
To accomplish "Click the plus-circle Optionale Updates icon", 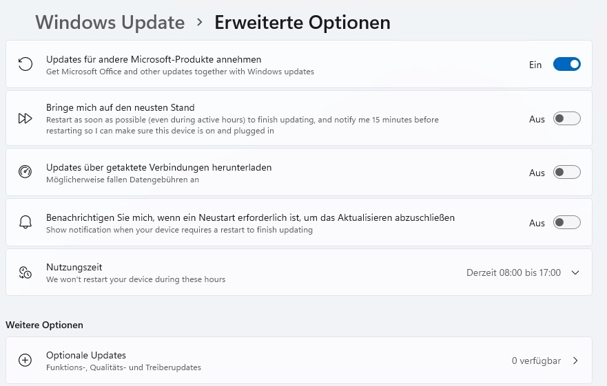I will (25, 361).
